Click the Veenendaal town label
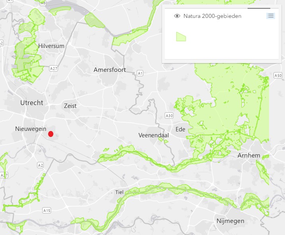Screen dimensions: 285x235 154,135
